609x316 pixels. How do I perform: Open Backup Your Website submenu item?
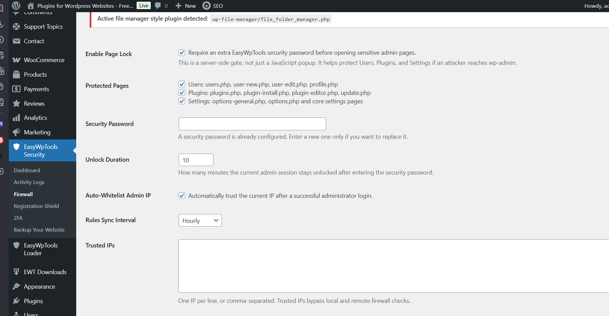tap(39, 230)
